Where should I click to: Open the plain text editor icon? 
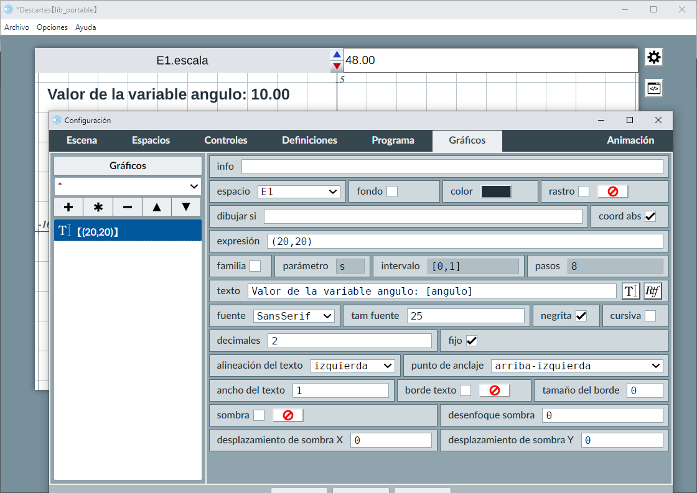point(630,291)
